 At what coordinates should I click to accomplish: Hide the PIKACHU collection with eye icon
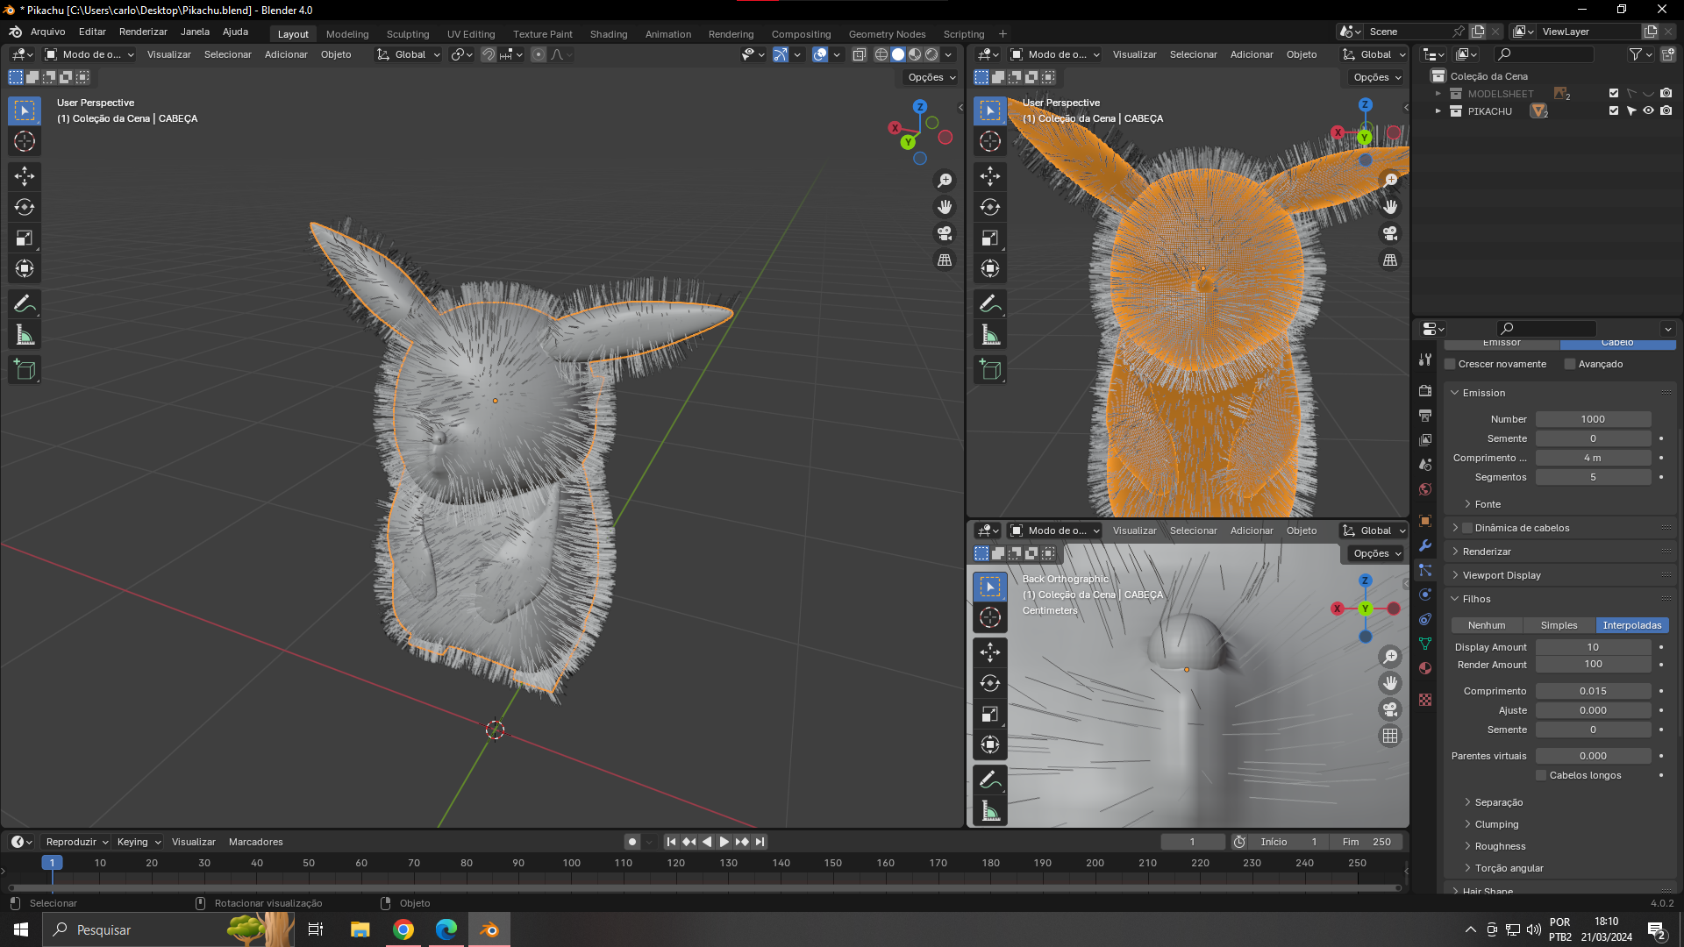coord(1648,111)
